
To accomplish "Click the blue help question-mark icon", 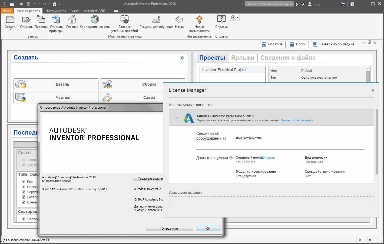I will point(352,4).
